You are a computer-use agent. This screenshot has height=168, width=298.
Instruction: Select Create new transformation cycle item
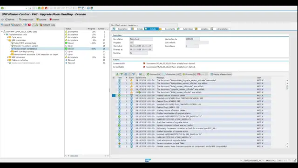coord(26,63)
